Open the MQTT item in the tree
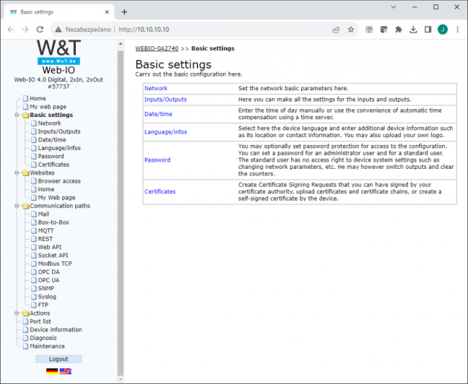Screen dimensions: 468x384 click(x=45, y=231)
